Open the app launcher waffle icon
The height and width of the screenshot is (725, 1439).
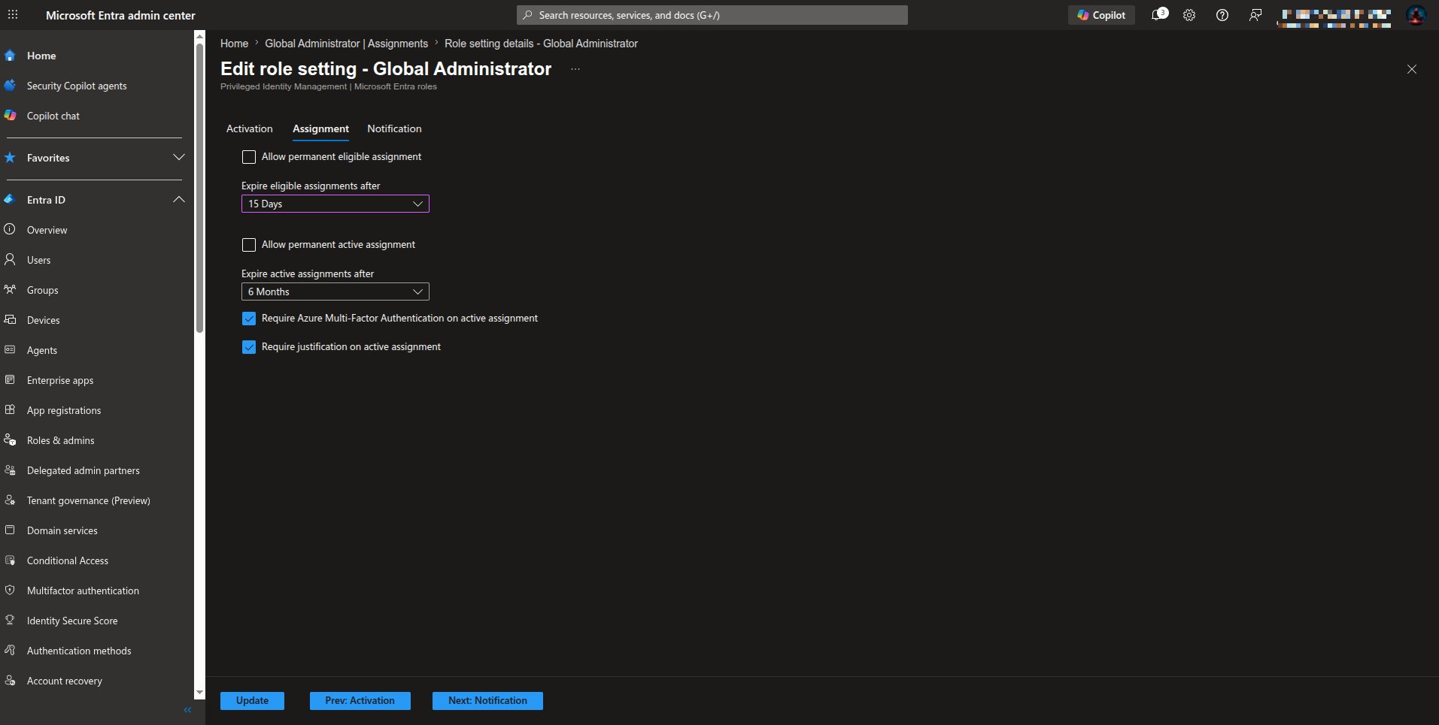[x=13, y=15]
